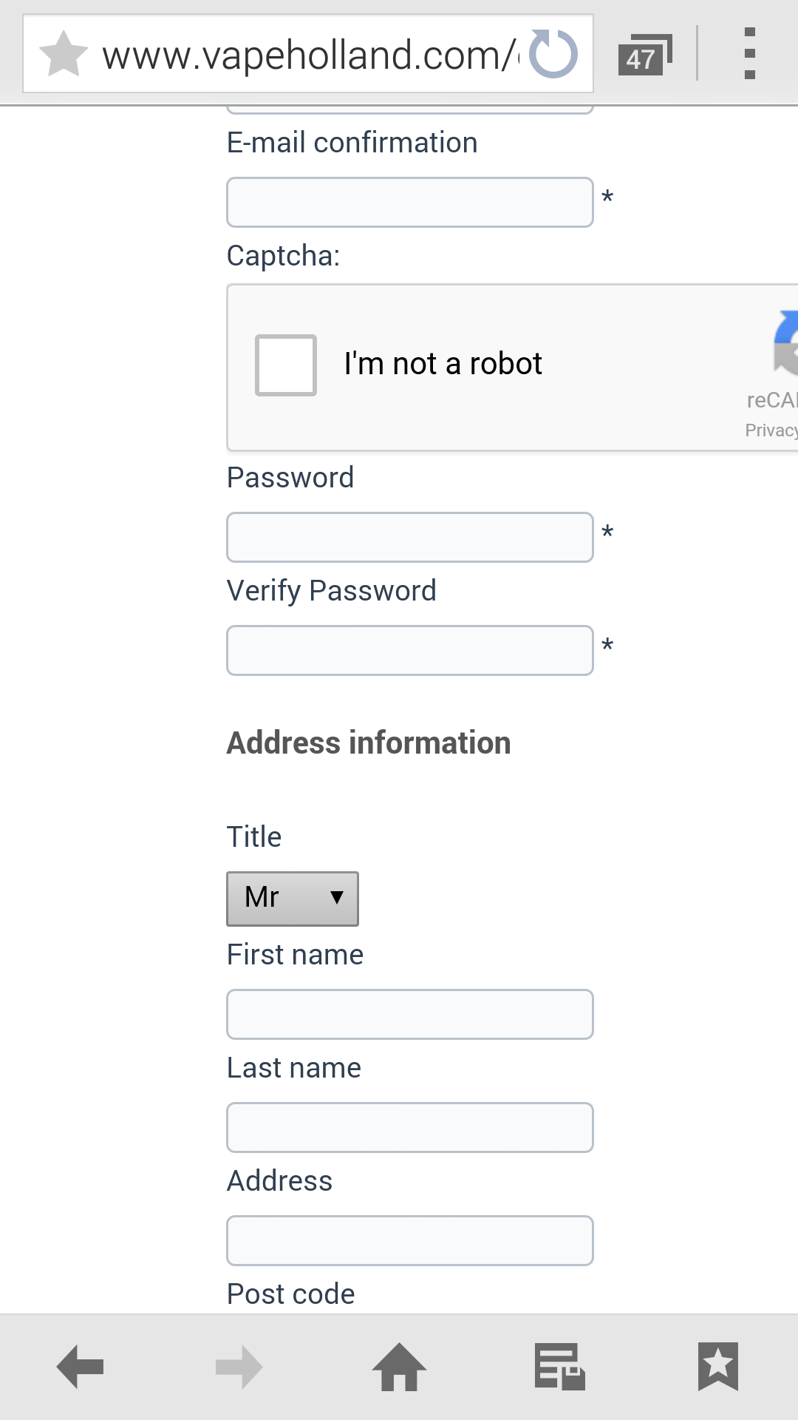The height and width of the screenshot is (1420, 798).
Task: Click the Password input field
Action: click(x=409, y=537)
